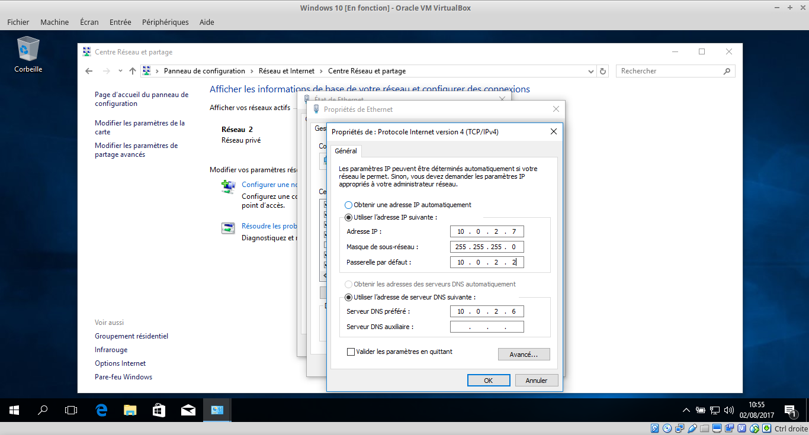The height and width of the screenshot is (435, 809).
Task: Open the Fichier menu in VirtualBox
Action: [x=18, y=22]
